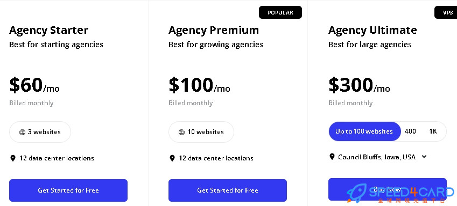Image resolution: width=457 pixels, height=206 pixels.
Task: Expand the Council Bluffs location chevron
Action: click(424, 157)
